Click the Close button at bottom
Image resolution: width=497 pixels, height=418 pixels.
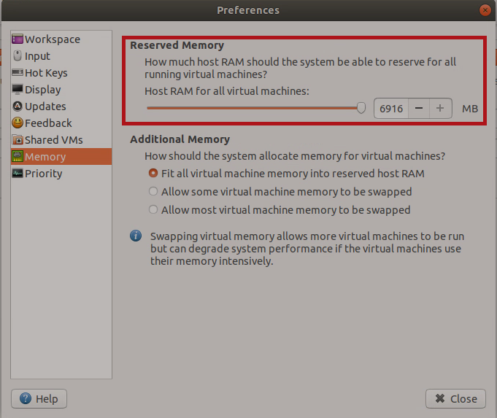tap(455, 399)
